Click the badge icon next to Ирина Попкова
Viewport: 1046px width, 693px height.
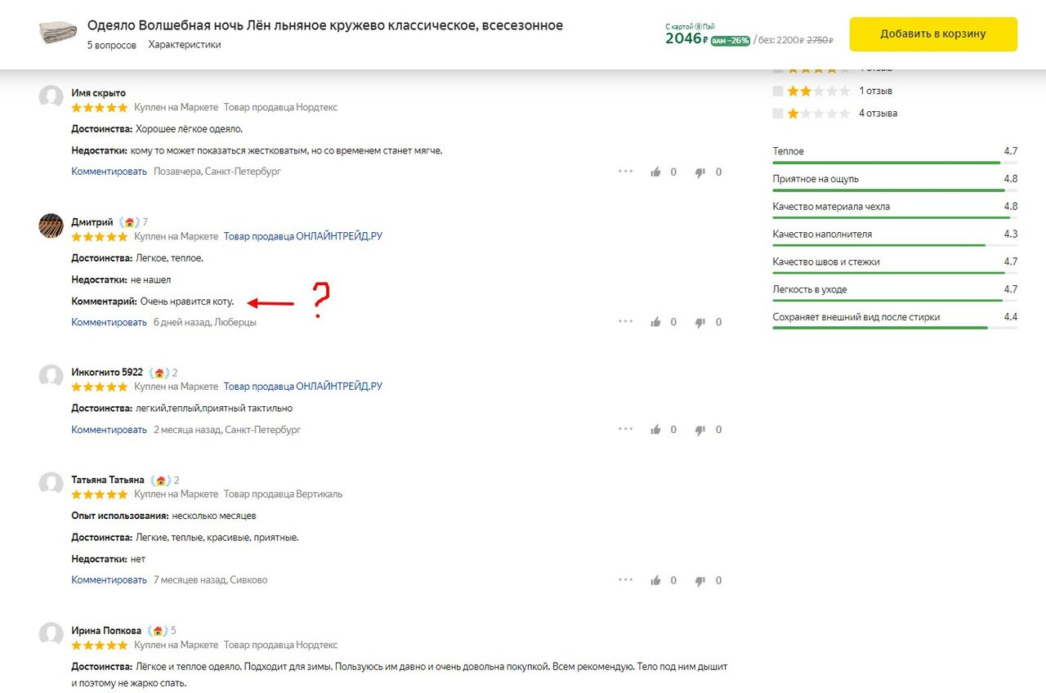pos(156,631)
